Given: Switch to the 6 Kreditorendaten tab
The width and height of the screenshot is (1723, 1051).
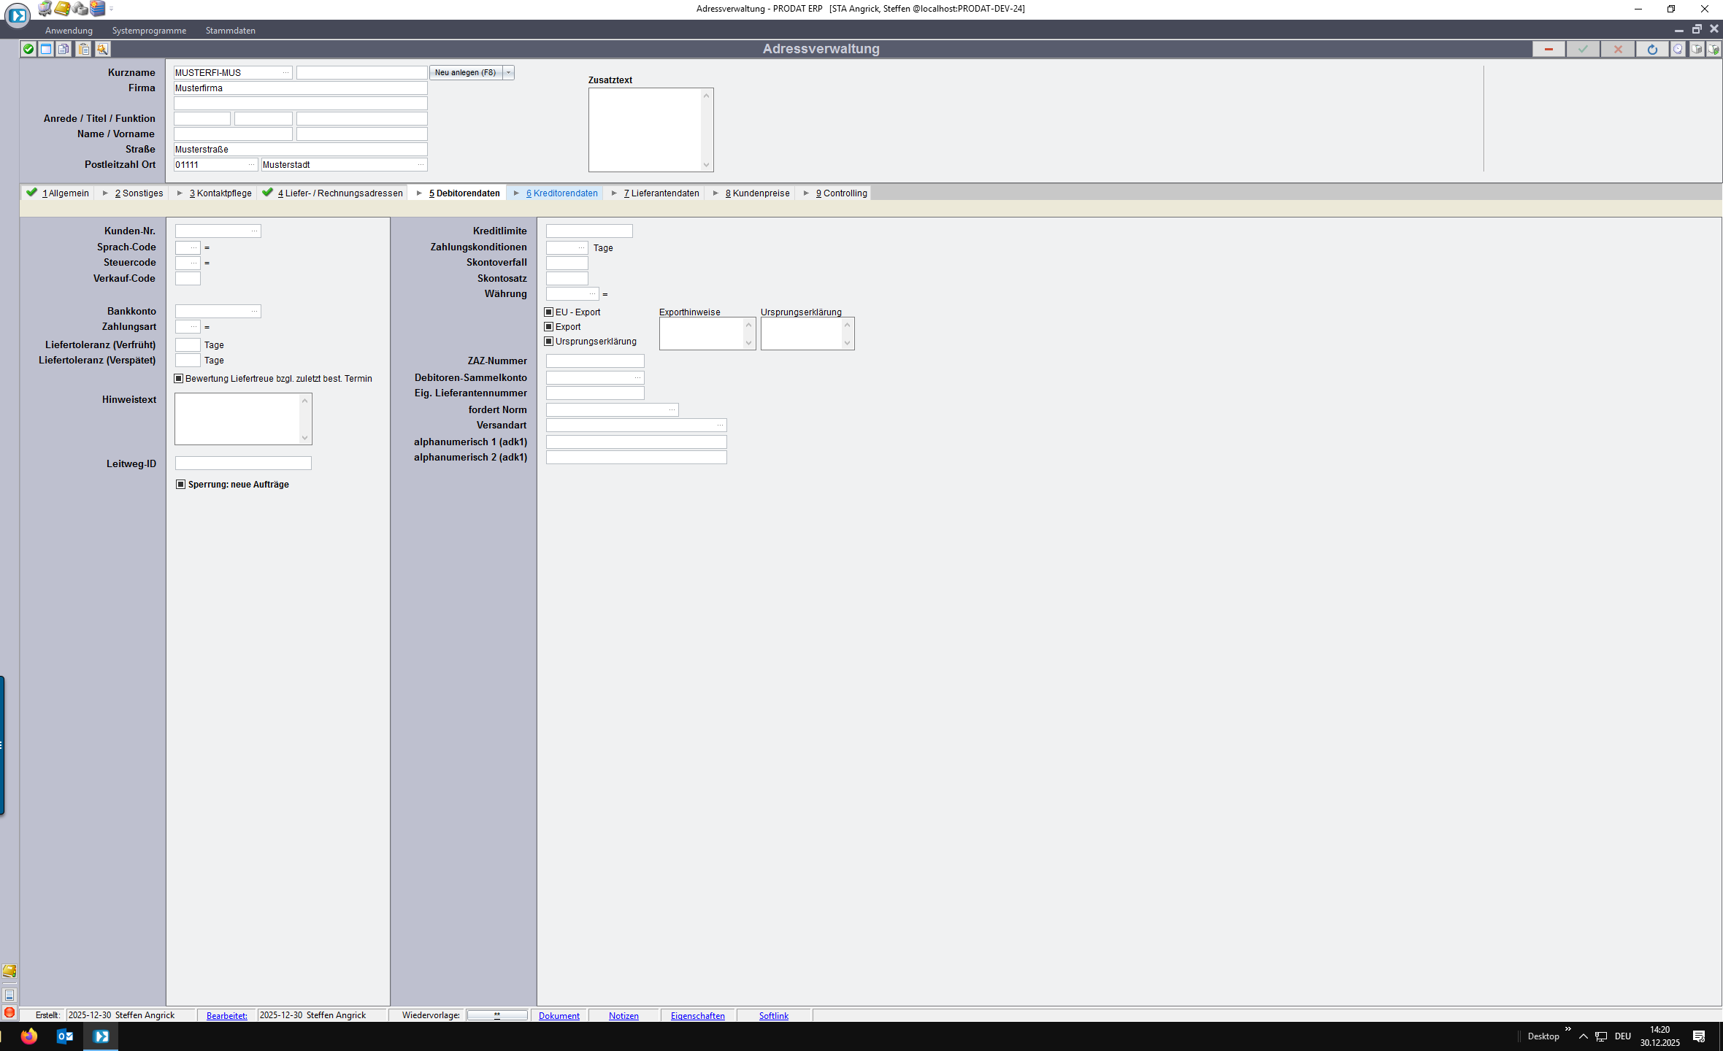Looking at the screenshot, I should [561, 193].
